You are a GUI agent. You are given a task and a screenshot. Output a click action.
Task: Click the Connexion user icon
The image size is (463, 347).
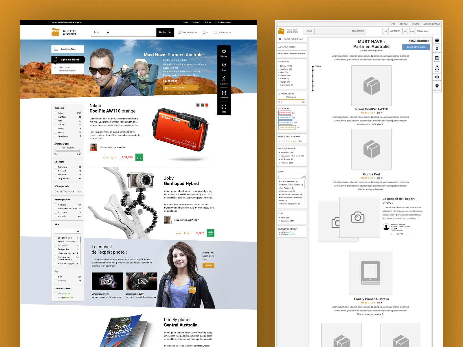pyautogui.click(x=216, y=32)
